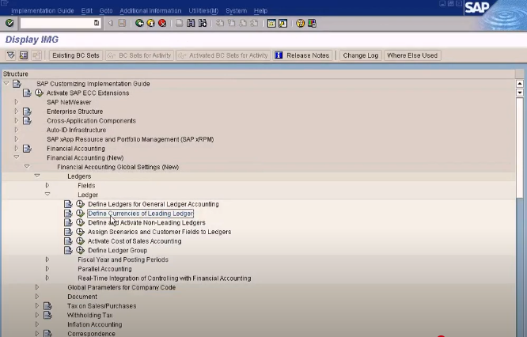Collapse the Financial Accounting (New) node

click(17, 157)
